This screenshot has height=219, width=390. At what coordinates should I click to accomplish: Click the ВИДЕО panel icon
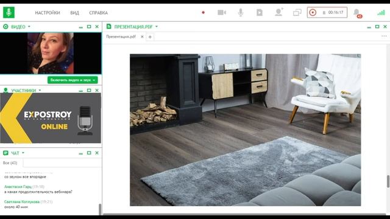(x=5, y=27)
